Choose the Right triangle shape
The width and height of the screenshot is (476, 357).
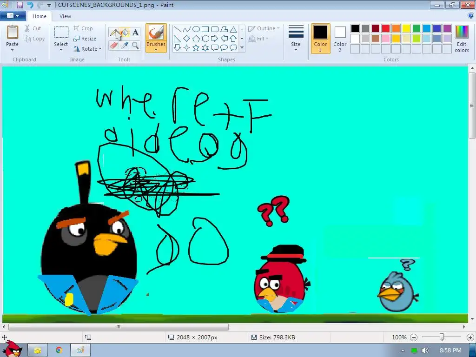(x=178, y=39)
